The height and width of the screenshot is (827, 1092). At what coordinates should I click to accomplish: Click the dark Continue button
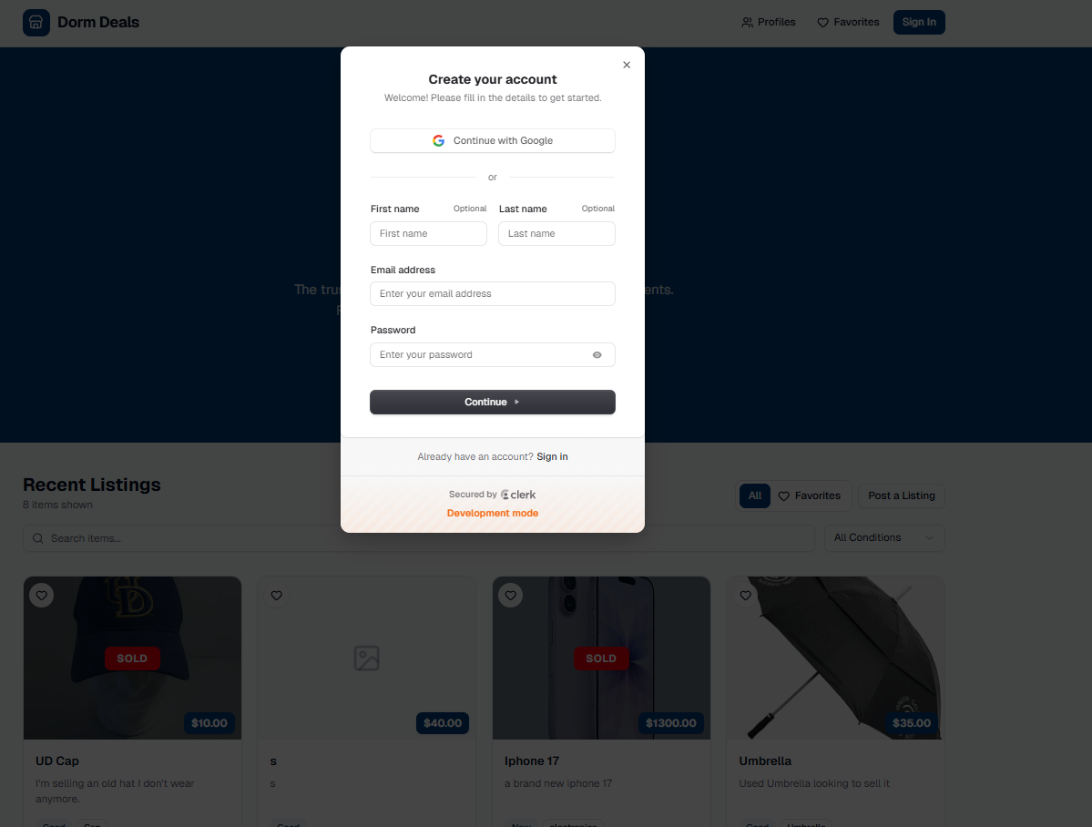click(493, 402)
